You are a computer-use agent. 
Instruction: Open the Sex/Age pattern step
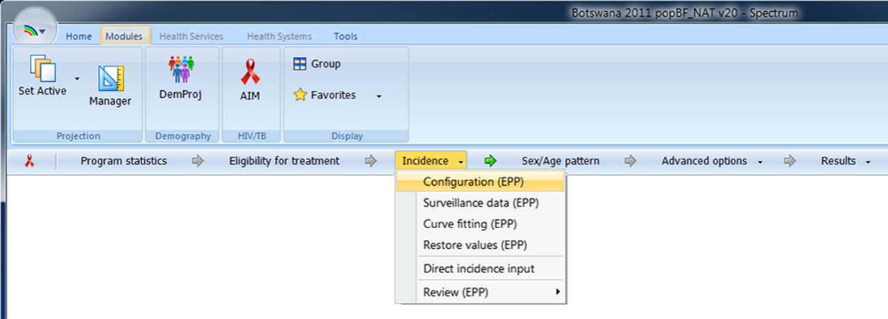click(x=561, y=161)
